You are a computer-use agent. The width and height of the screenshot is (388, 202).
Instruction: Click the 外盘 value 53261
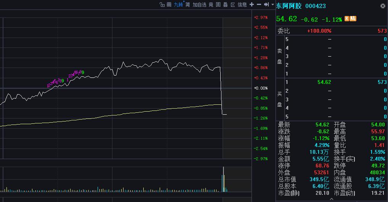point(322,172)
